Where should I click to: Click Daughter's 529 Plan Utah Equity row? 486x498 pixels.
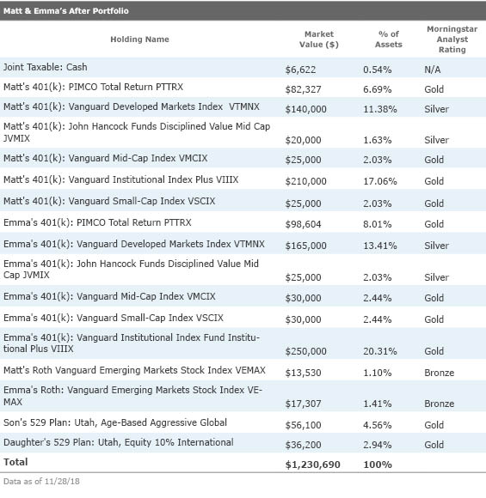click(243, 442)
